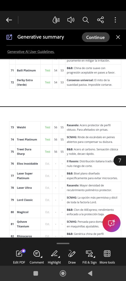The image size is (126, 281).
Task: Start Read Aloud speaker icon
Action: click(71, 20)
